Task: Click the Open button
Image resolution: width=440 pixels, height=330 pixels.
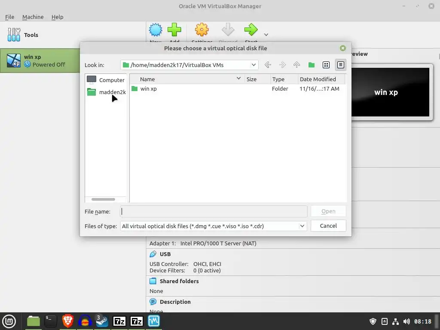Action: (328, 211)
